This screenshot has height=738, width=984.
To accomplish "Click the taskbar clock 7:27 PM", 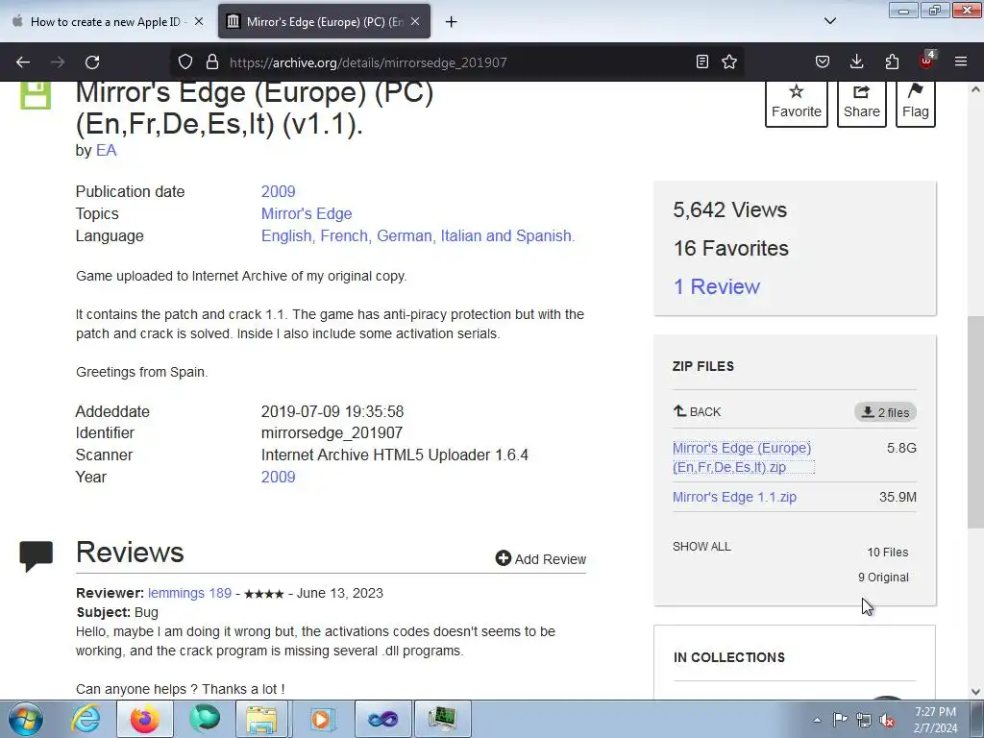I will pyautogui.click(x=935, y=720).
